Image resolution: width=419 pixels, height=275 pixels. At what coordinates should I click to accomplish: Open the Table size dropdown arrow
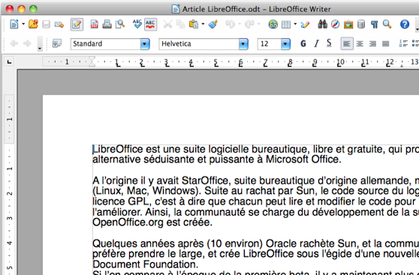pos(295,25)
